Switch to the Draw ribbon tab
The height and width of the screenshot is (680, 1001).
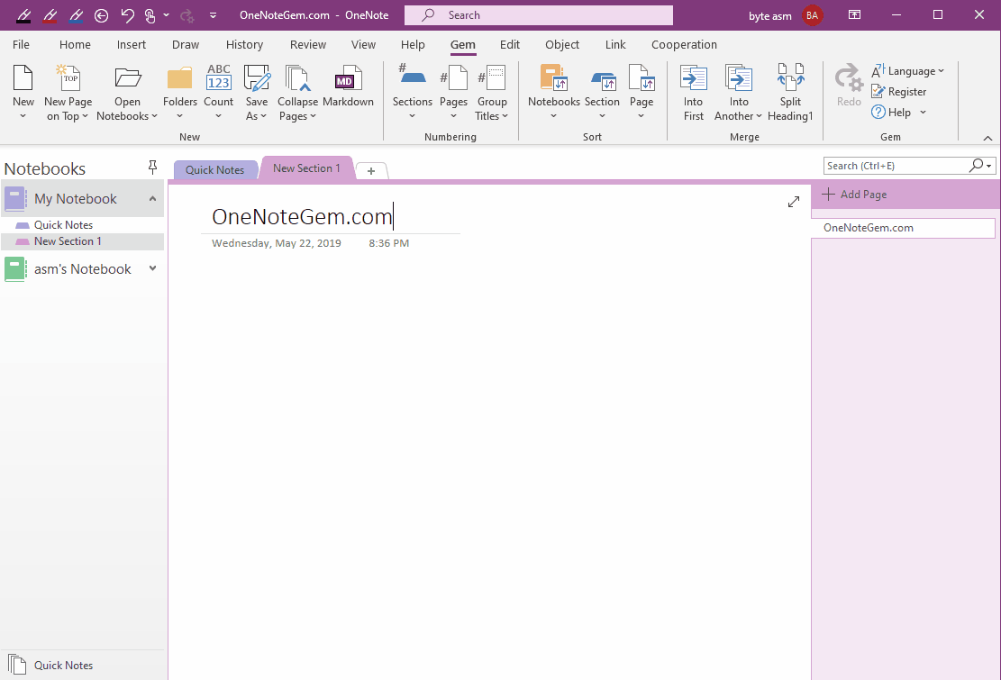185,45
